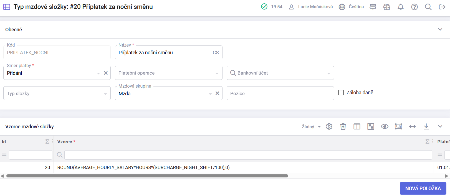Click the scroll right arrow
Screen dimensions: 450x196
[446, 176]
